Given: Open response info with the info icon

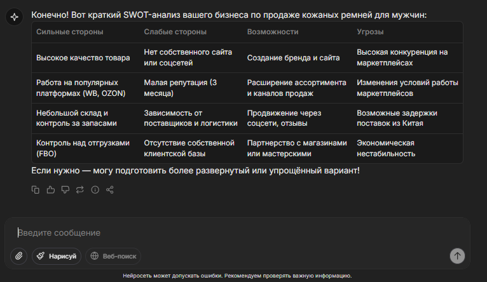Looking at the screenshot, I should click(x=95, y=189).
